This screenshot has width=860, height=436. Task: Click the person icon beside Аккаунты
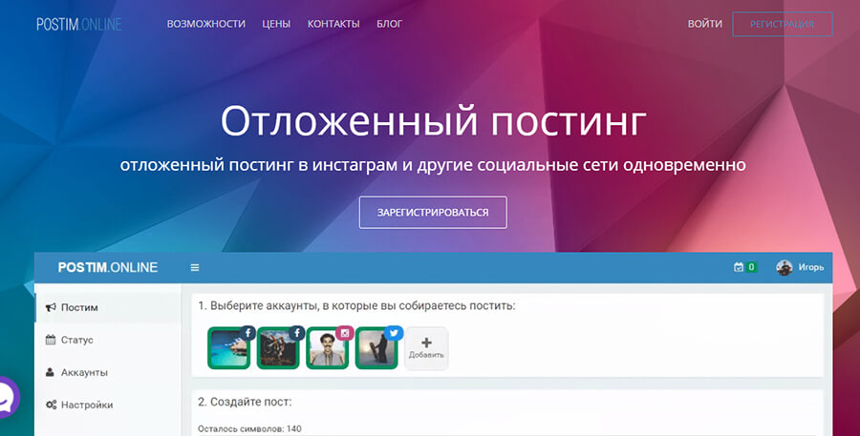pos(50,372)
